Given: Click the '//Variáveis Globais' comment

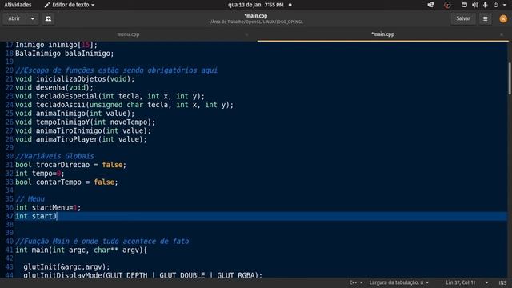Looking at the screenshot, I should pyautogui.click(x=54, y=157).
